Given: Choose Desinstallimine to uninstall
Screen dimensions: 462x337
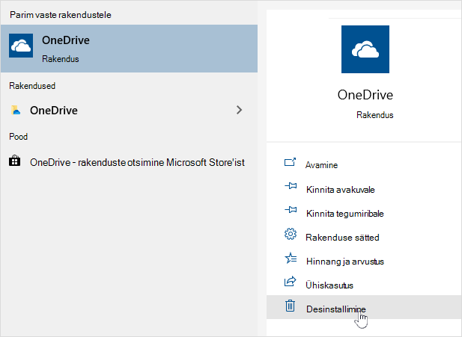Looking at the screenshot, I should (x=364, y=307).
